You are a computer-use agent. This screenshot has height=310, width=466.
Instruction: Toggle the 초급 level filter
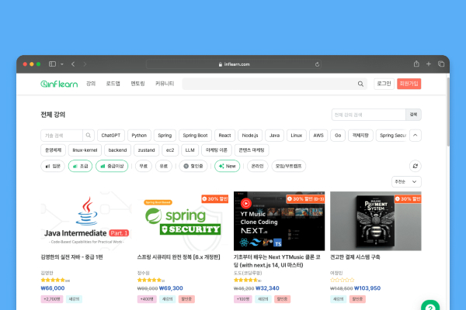point(81,166)
